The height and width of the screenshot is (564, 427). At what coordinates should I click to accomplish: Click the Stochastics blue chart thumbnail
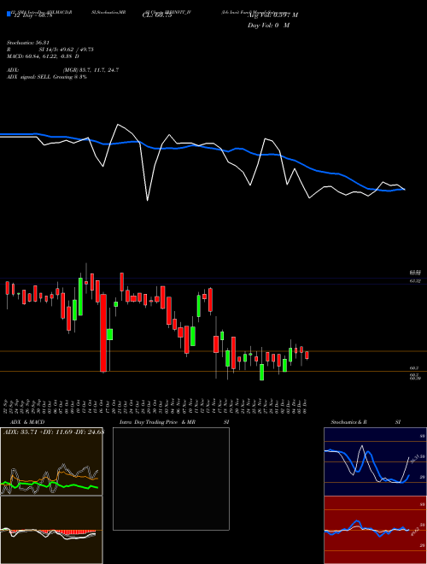coord(375,461)
